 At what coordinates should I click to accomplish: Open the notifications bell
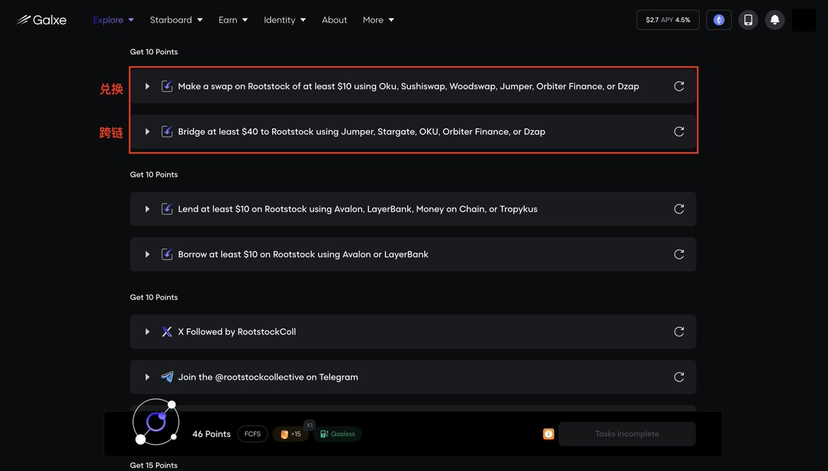pyautogui.click(x=775, y=20)
